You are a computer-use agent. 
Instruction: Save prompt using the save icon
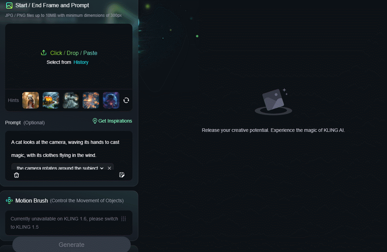click(122, 175)
